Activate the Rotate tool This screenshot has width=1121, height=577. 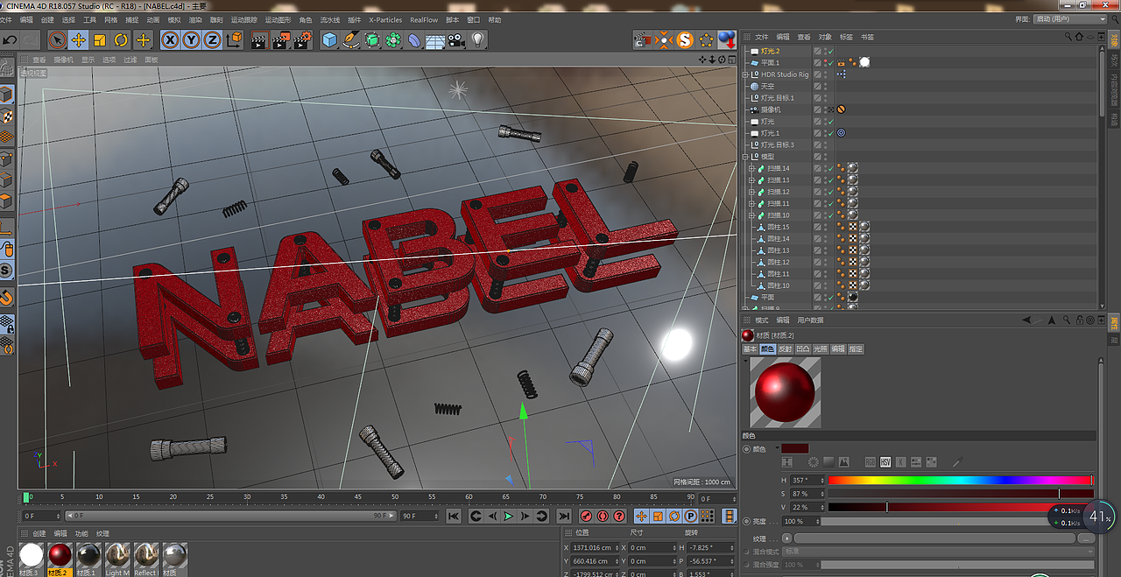[121, 39]
